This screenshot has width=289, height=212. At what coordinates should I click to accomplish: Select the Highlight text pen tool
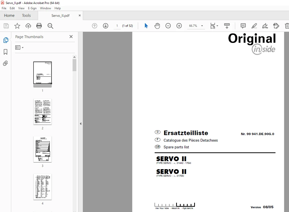(x=254, y=26)
